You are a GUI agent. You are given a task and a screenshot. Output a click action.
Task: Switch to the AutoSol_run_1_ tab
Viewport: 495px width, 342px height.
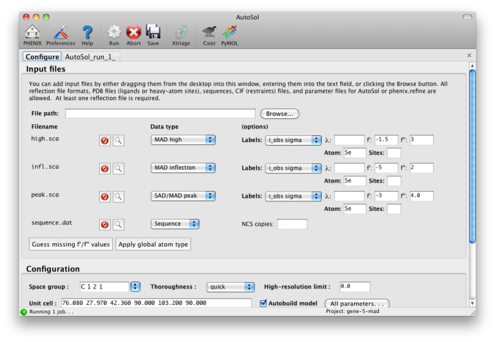(89, 56)
